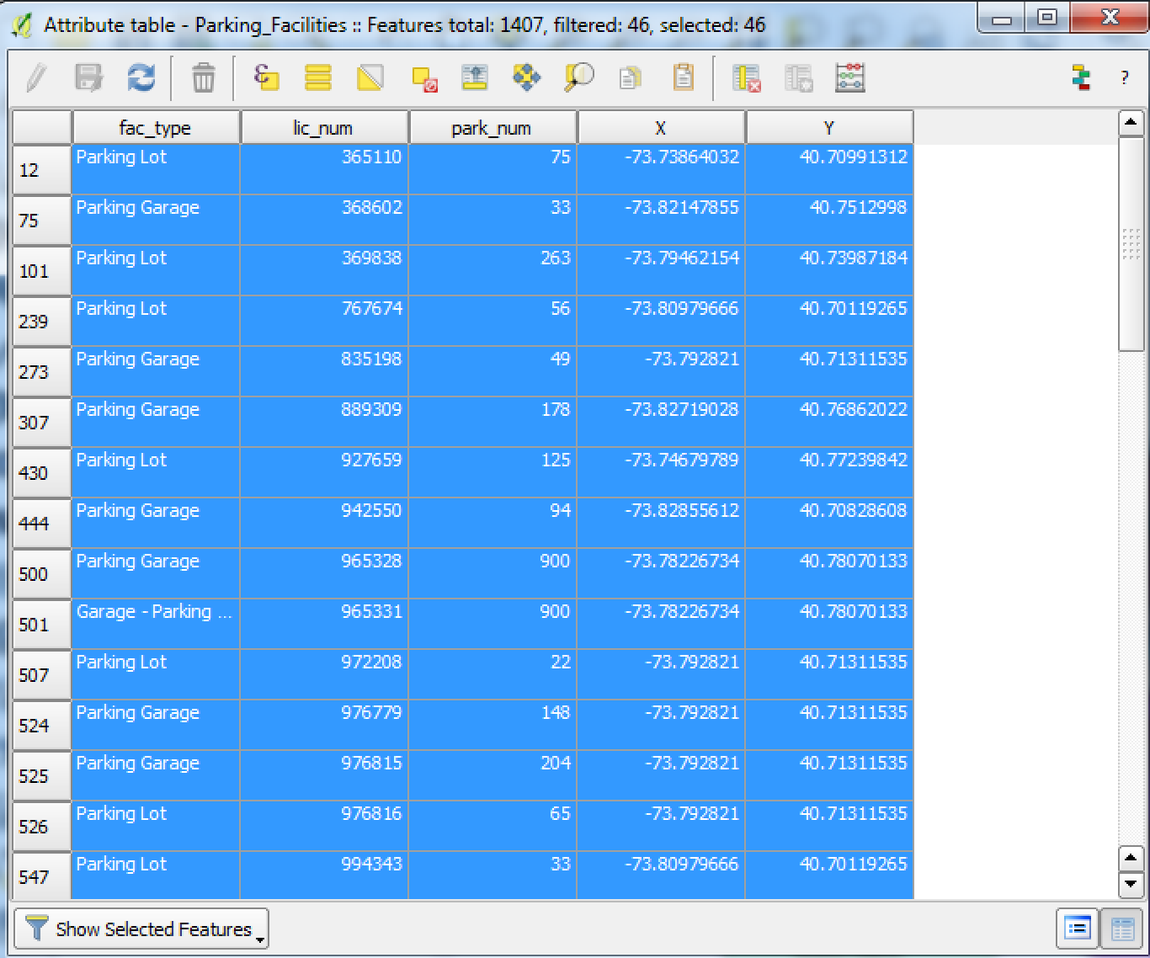
Task: Toggle editing mode with the pencil icon
Action: tap(36, 78)
